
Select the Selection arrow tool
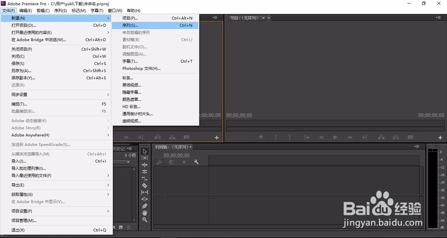[x=144, y=151]
